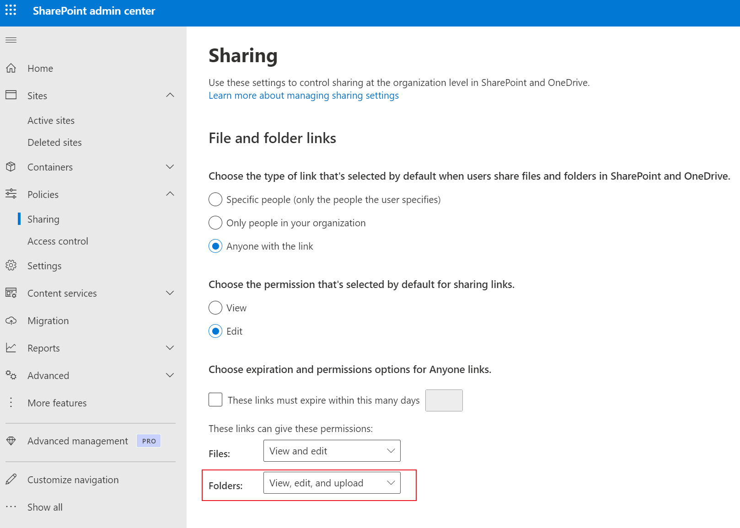Open the Folders permissions dropdown

tap(332, 483)
